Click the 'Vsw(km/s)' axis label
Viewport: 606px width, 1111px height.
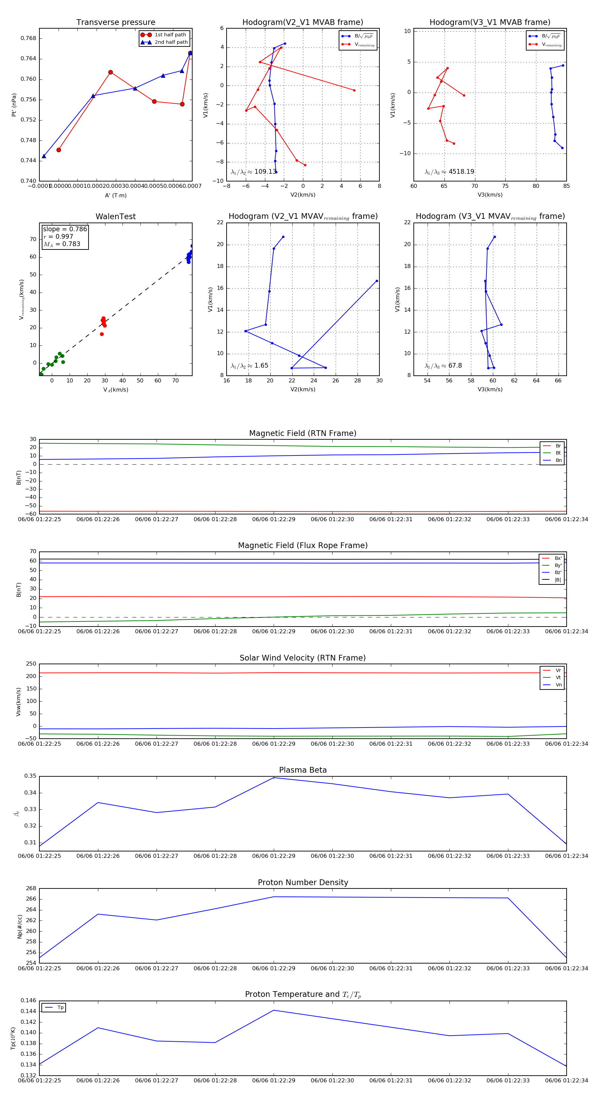point(18,702)
